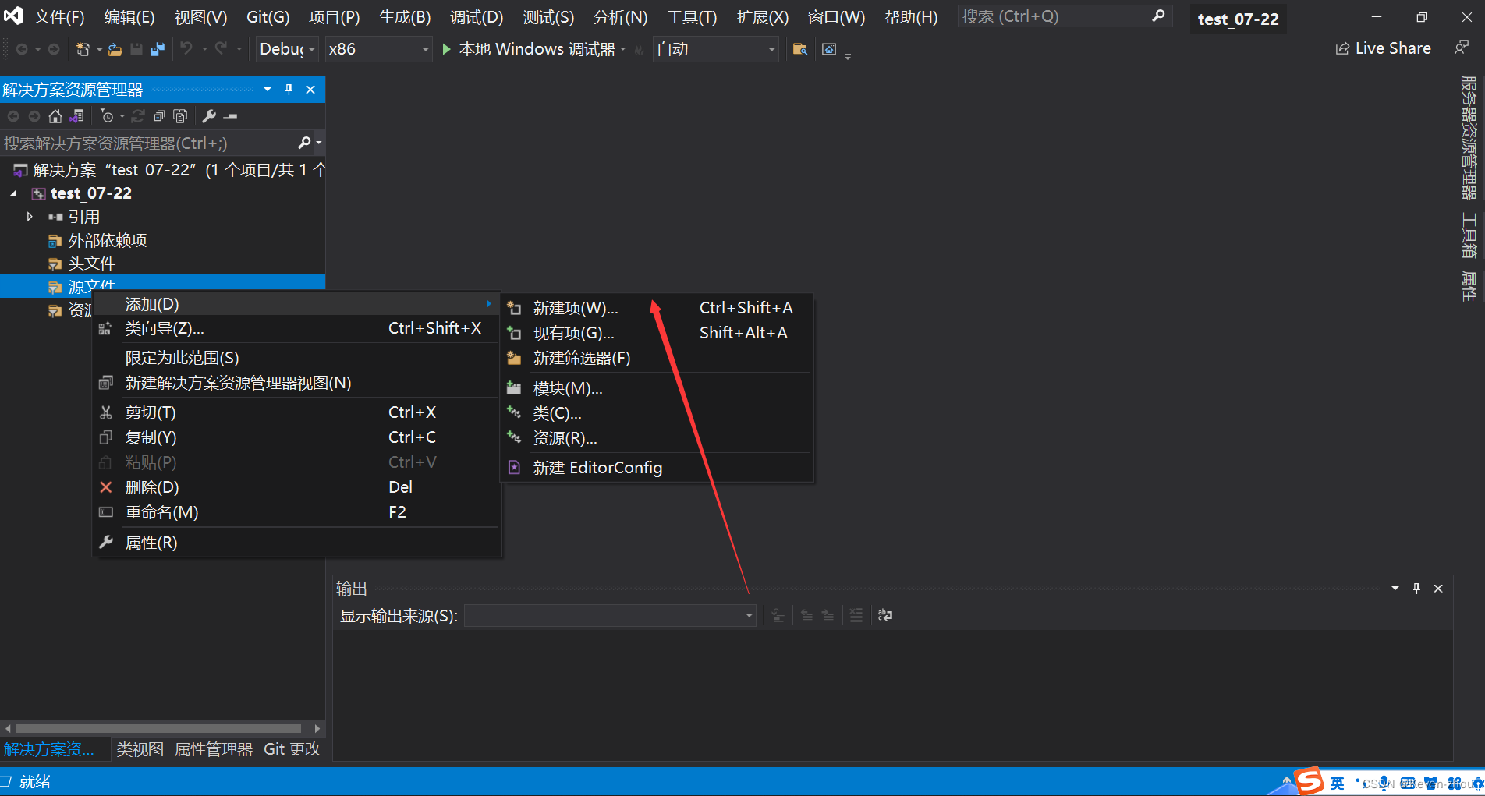Click the code map window toolbar icon

pyautogui.click(x=829, y=49)
